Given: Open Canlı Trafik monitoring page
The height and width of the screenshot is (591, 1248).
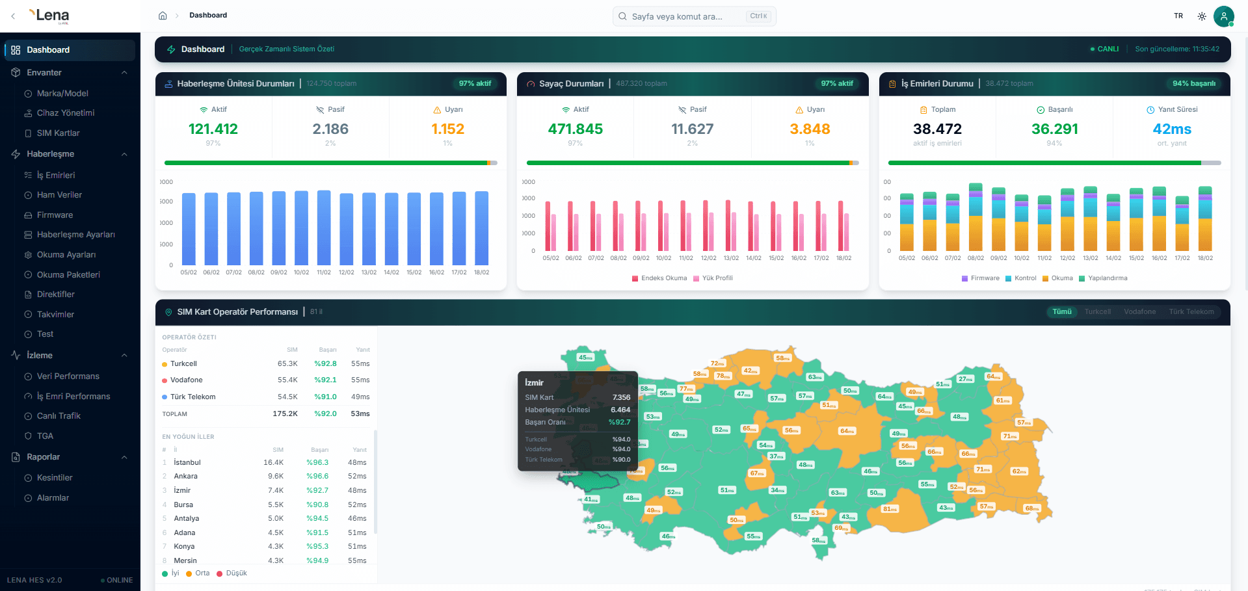Looking at the screenshot, I should (59, 416).
